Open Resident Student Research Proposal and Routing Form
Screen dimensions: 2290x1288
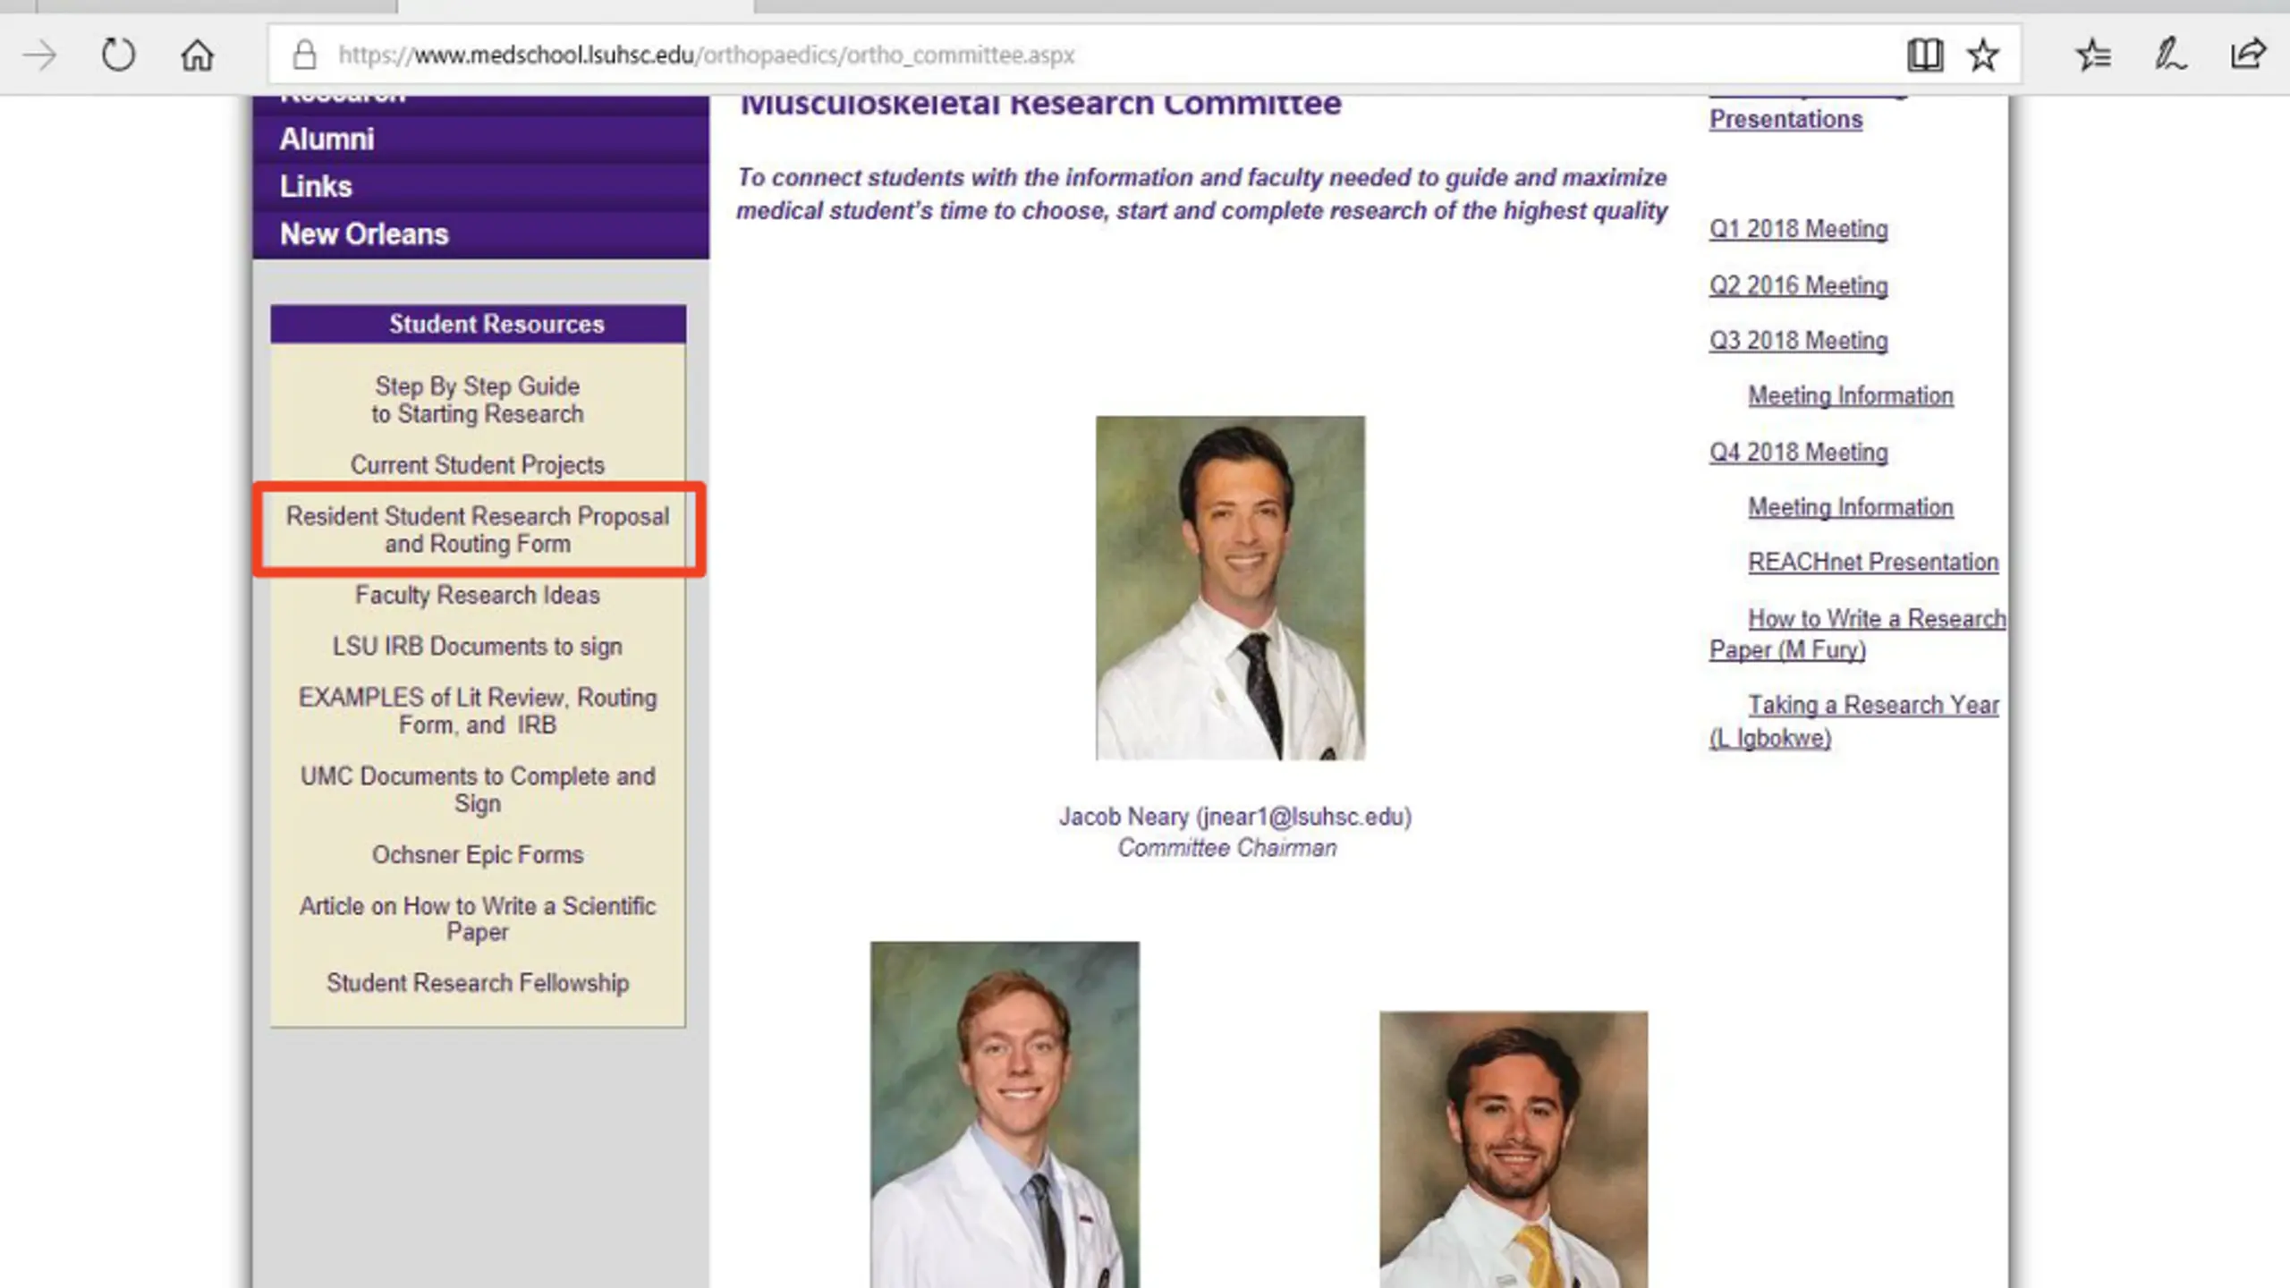click(x=478, y=530)
